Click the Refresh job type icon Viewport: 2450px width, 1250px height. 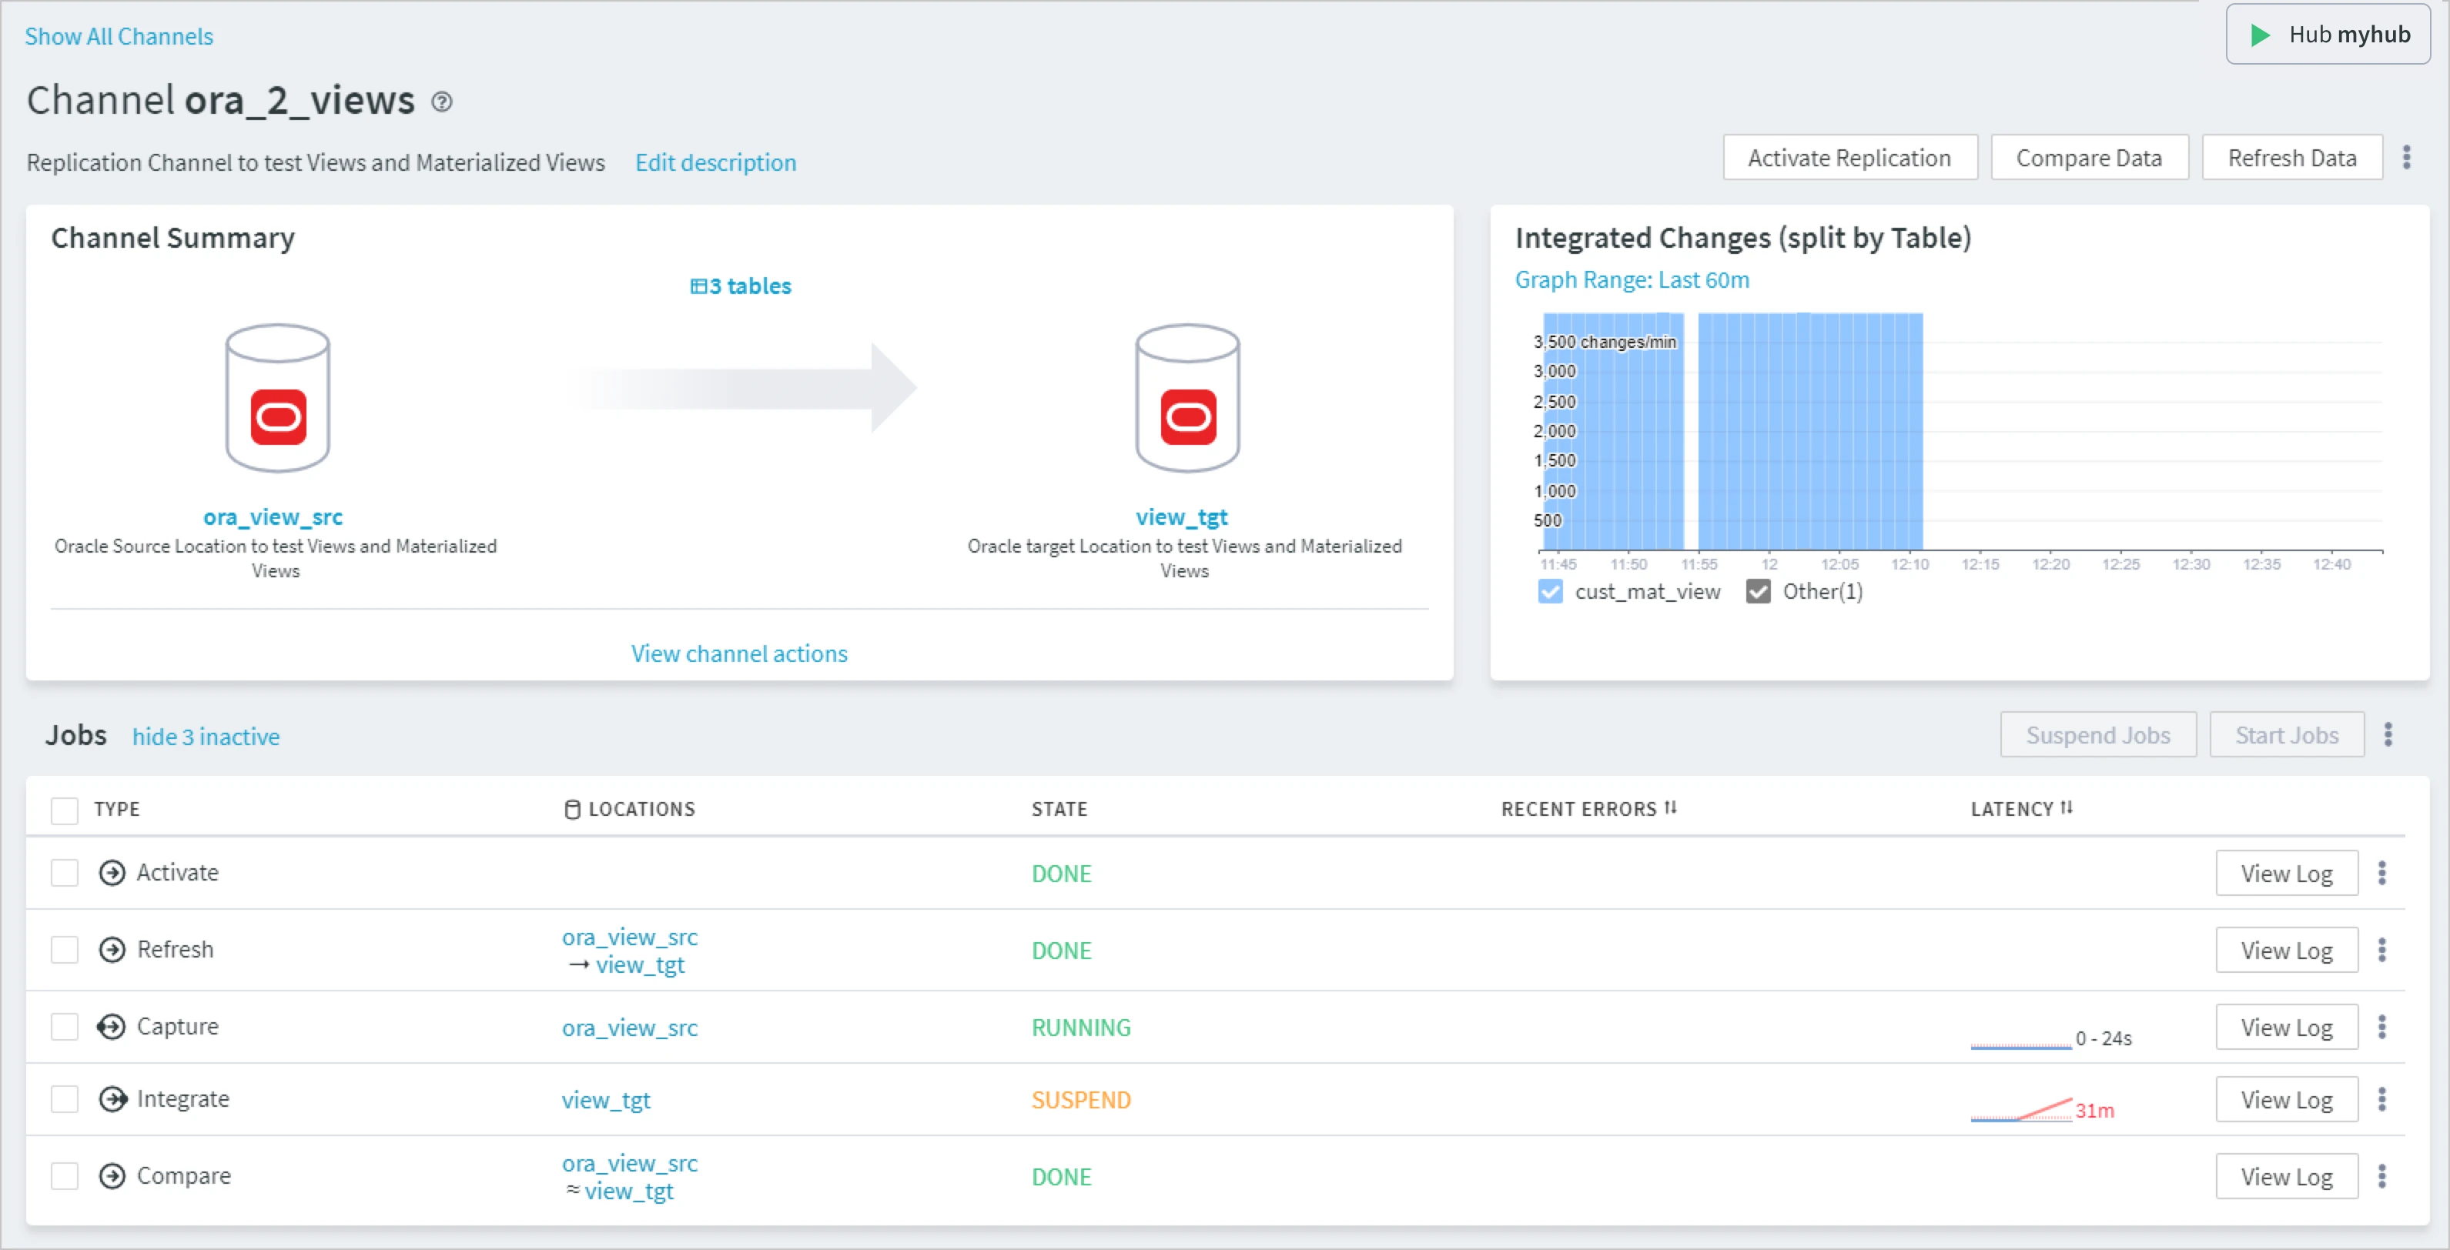pyautogui.click(x=112, y=949)
